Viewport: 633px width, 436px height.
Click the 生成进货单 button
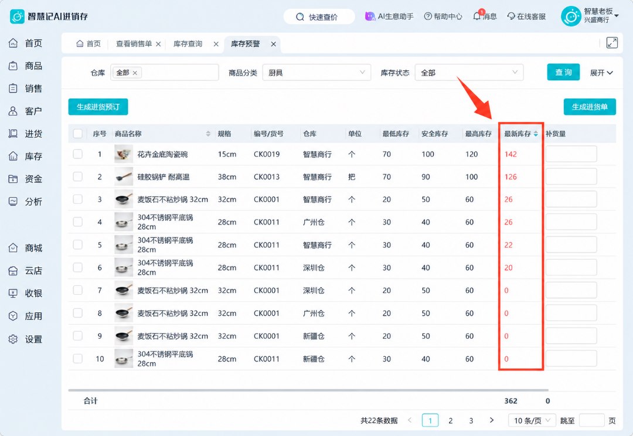590,107
